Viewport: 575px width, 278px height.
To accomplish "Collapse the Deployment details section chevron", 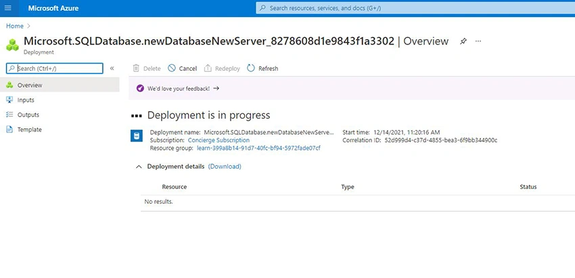I will tap(139, 167).
